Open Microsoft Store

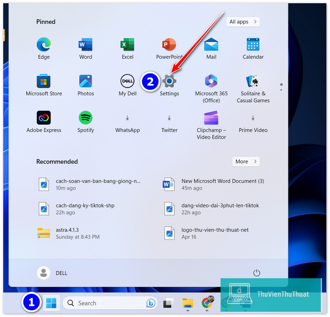[44, 85]
